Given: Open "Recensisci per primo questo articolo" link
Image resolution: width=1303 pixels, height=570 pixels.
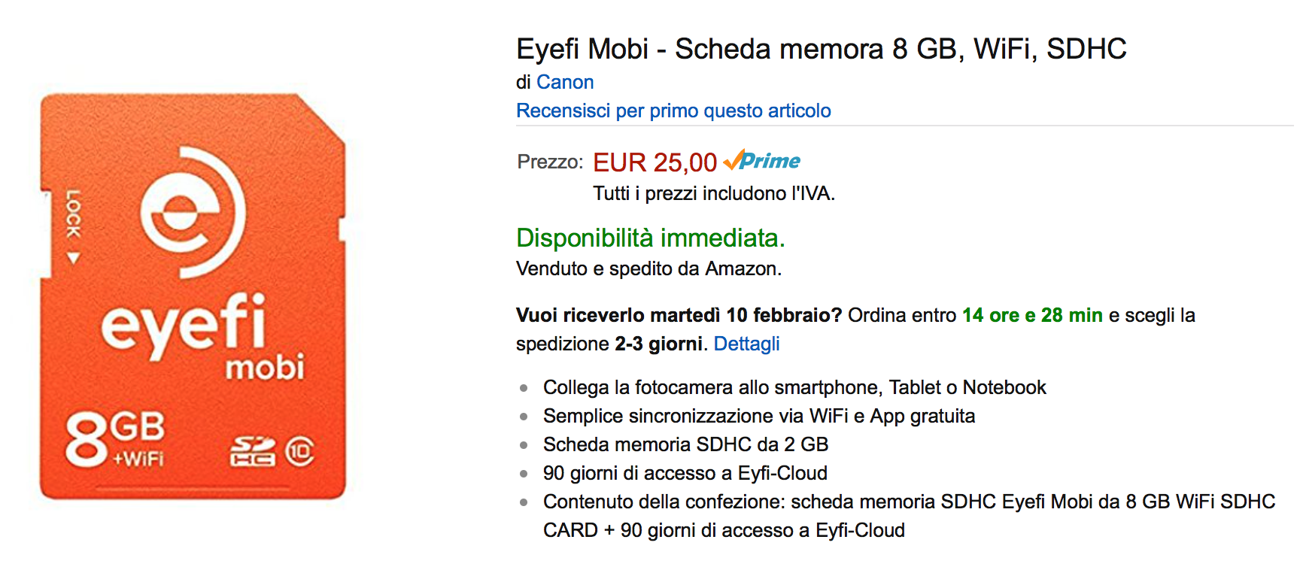Looking at the screenshot, I should [x=673, y=111].
